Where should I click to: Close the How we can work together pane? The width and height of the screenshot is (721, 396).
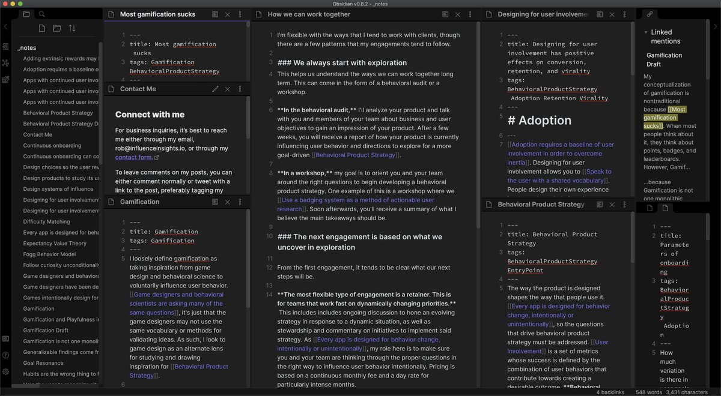coord(458,14)
